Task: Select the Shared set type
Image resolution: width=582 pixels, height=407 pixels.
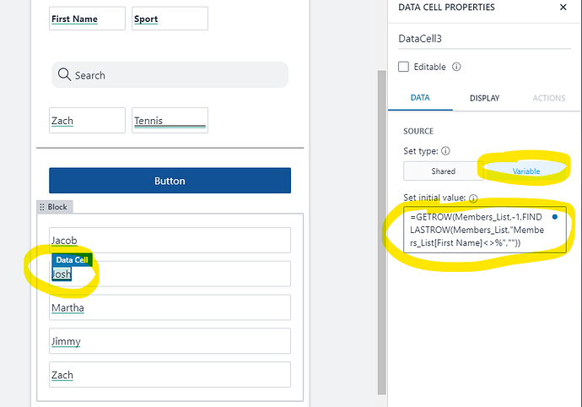Action: 443,171
